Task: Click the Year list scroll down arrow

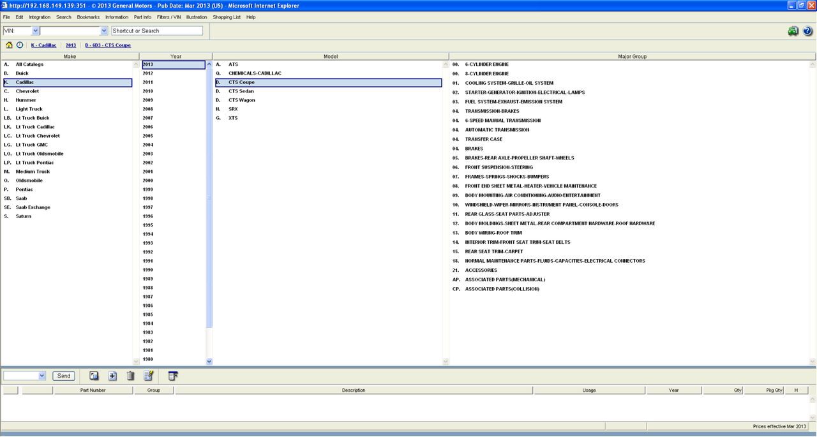Action: pos(209,361)
